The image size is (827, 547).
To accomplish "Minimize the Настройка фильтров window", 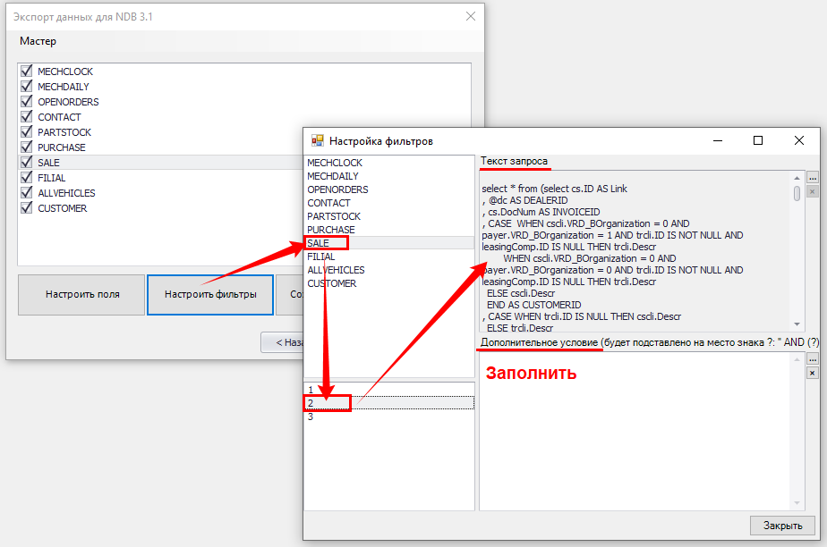I will [x=717, y=140].
